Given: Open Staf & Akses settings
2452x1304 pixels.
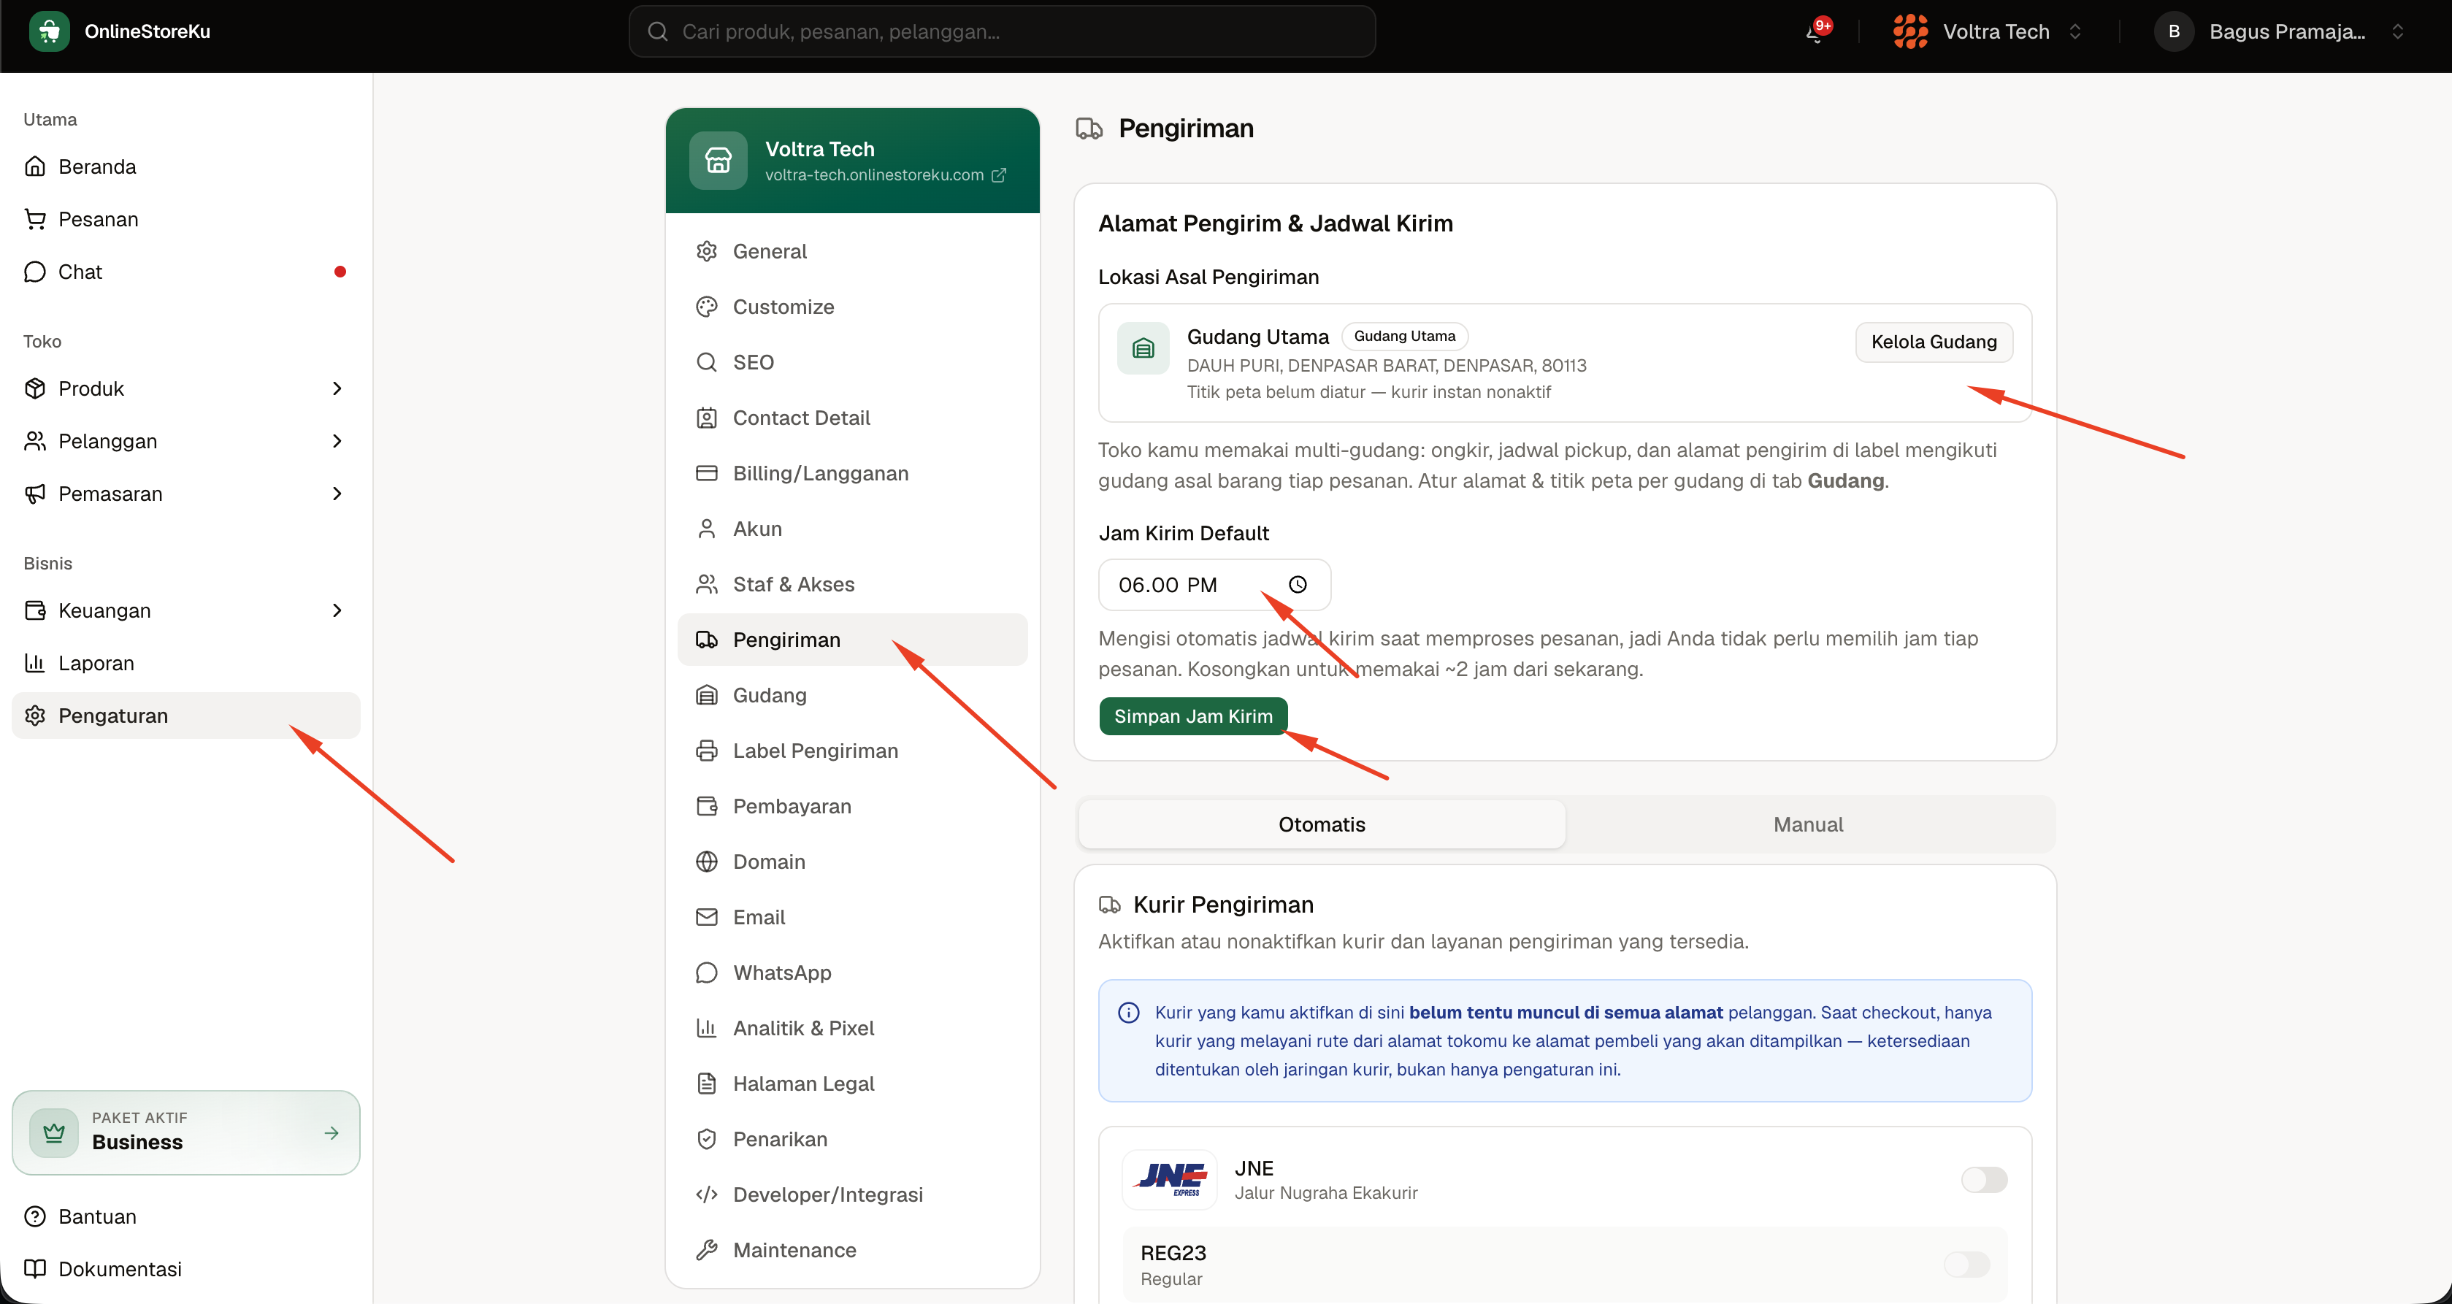Looking at the screenshot, I should [x=852, y=584].
